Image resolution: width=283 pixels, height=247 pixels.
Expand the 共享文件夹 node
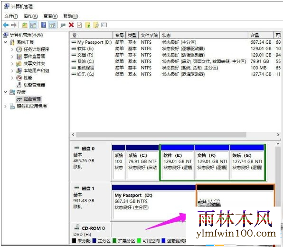point(12,63)
